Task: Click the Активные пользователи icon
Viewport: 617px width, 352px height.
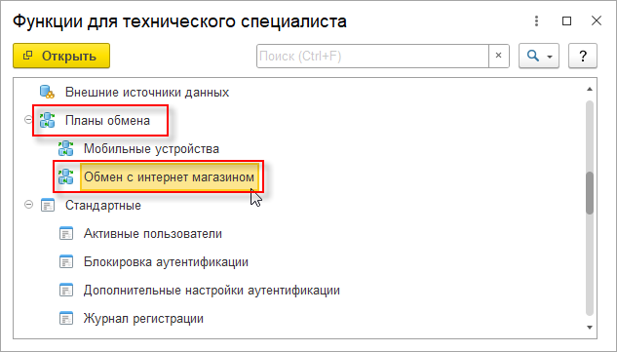Action: pyautogui.click(x=66, y=234)
